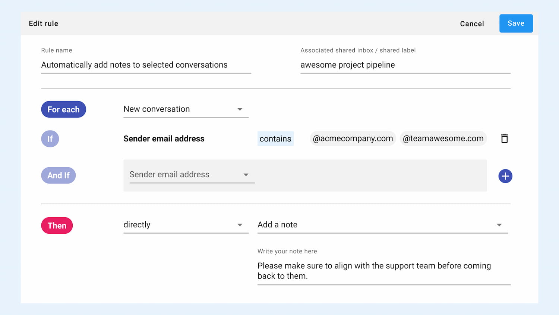Select the @teamawesome.com chip

443,138
